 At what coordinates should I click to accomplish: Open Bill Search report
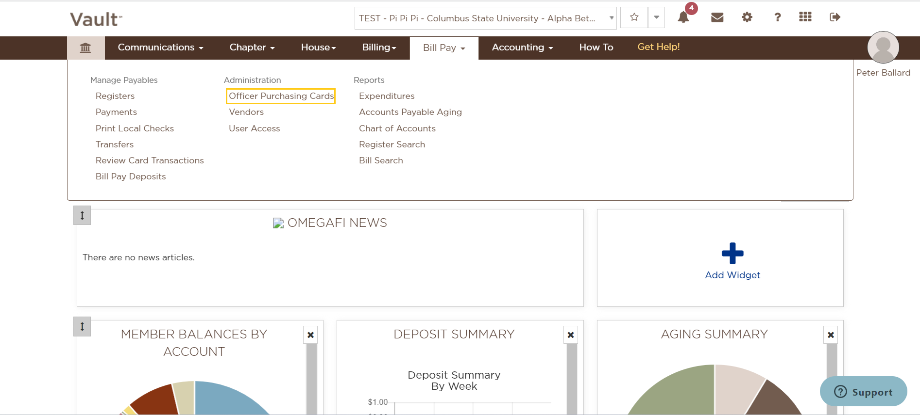click(381, 160)
